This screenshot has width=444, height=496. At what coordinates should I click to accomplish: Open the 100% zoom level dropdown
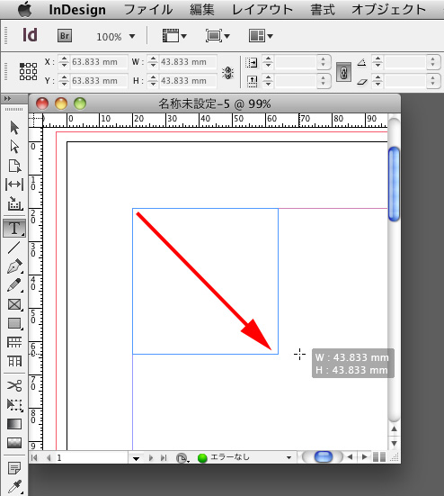click(116, 37)
